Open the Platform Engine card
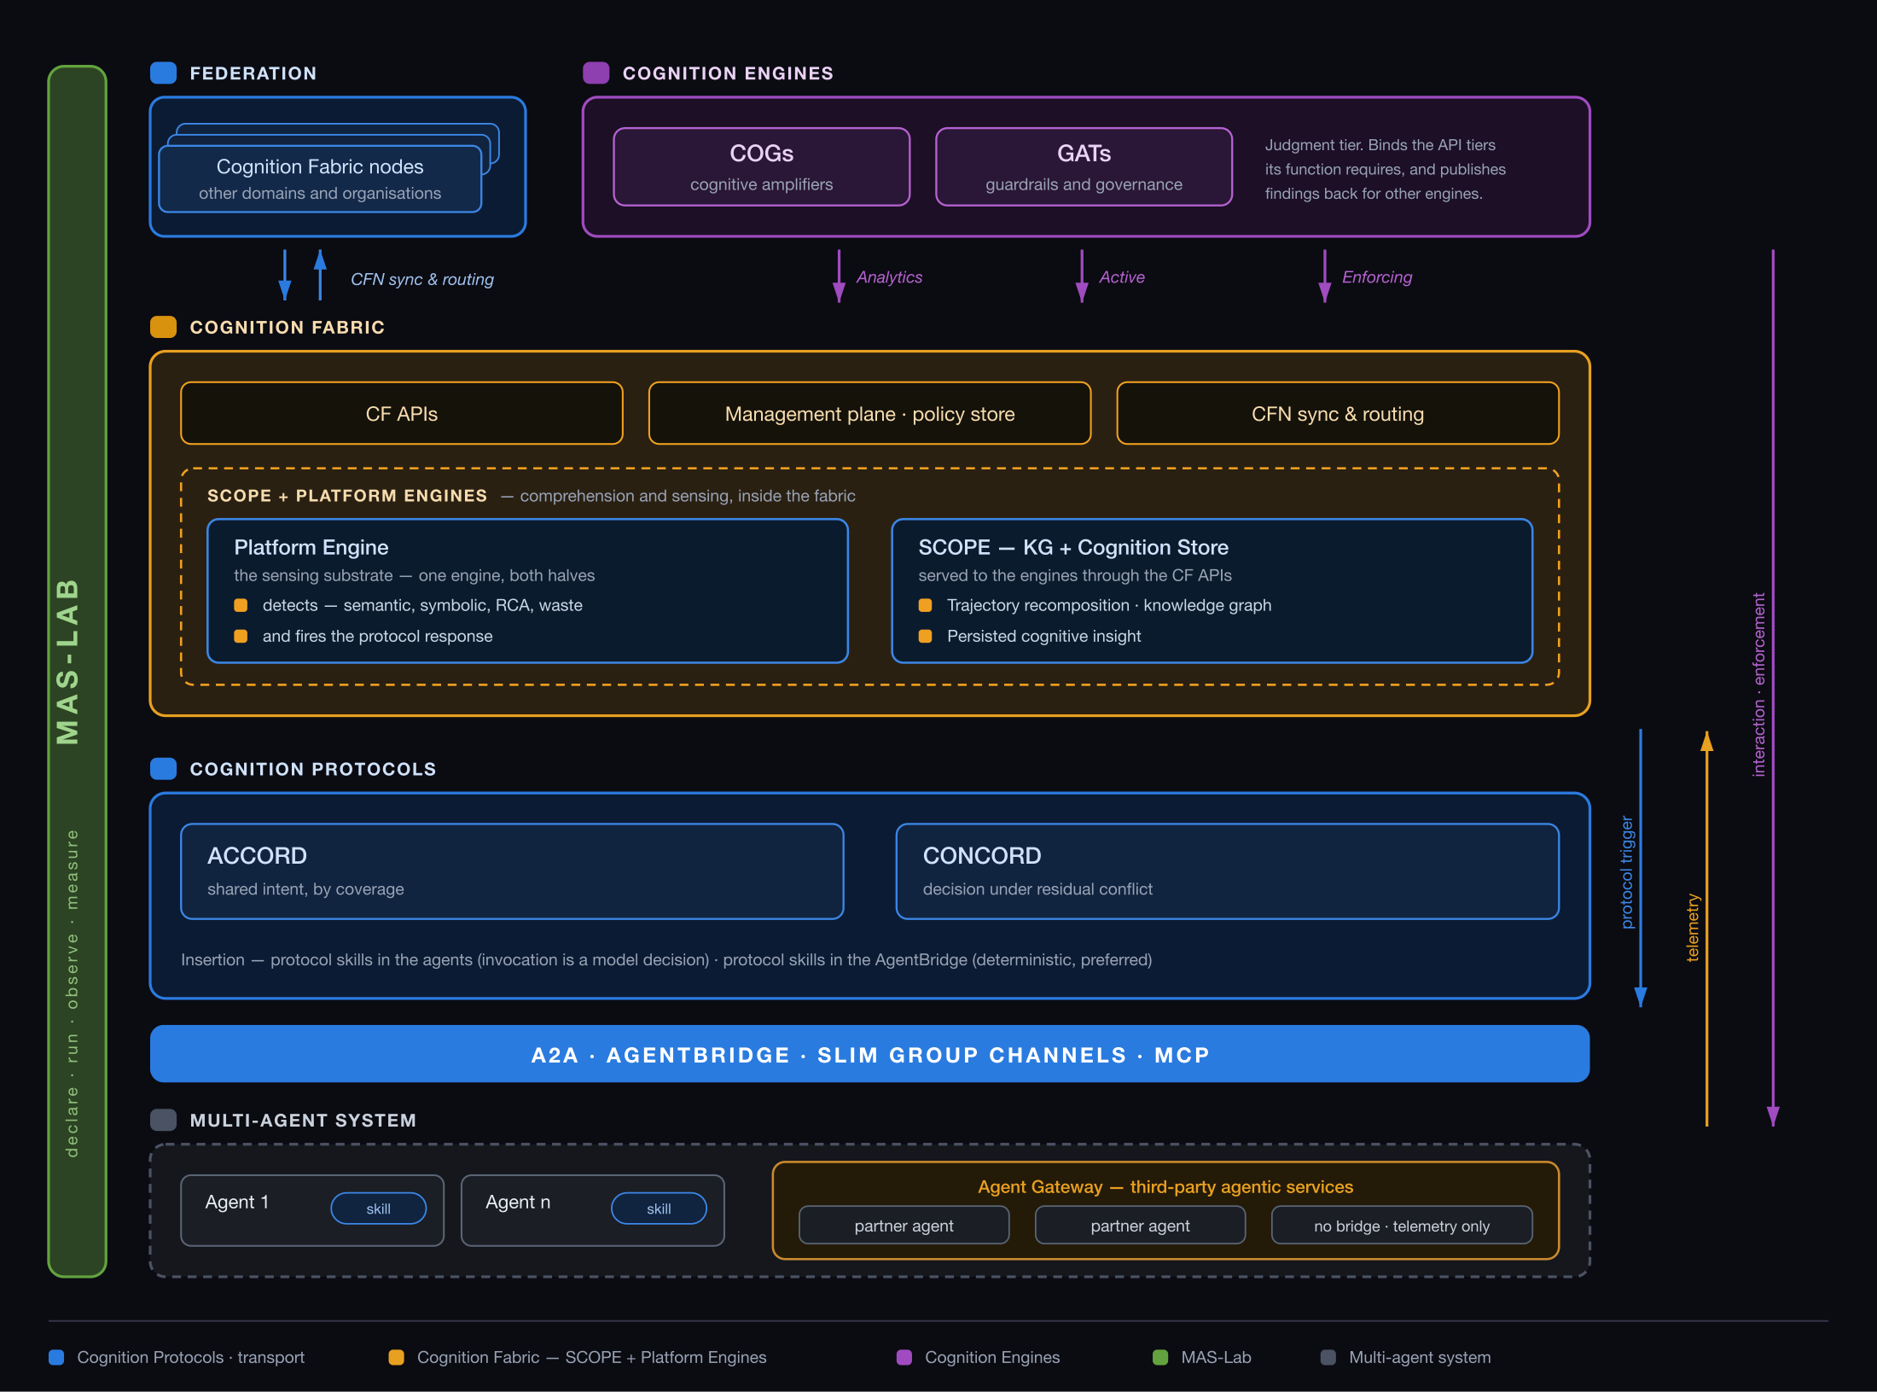Viewport: 1877px width, 1392px height. click(x=527, y=591)
